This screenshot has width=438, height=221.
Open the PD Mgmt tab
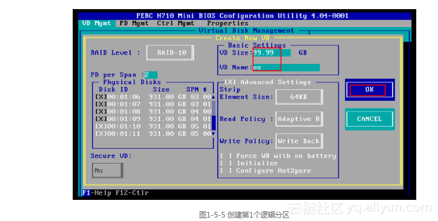[x=134, y=23]
